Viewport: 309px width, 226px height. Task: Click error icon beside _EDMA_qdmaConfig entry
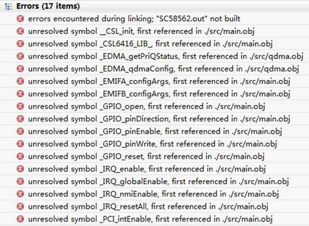coord(20,69)
